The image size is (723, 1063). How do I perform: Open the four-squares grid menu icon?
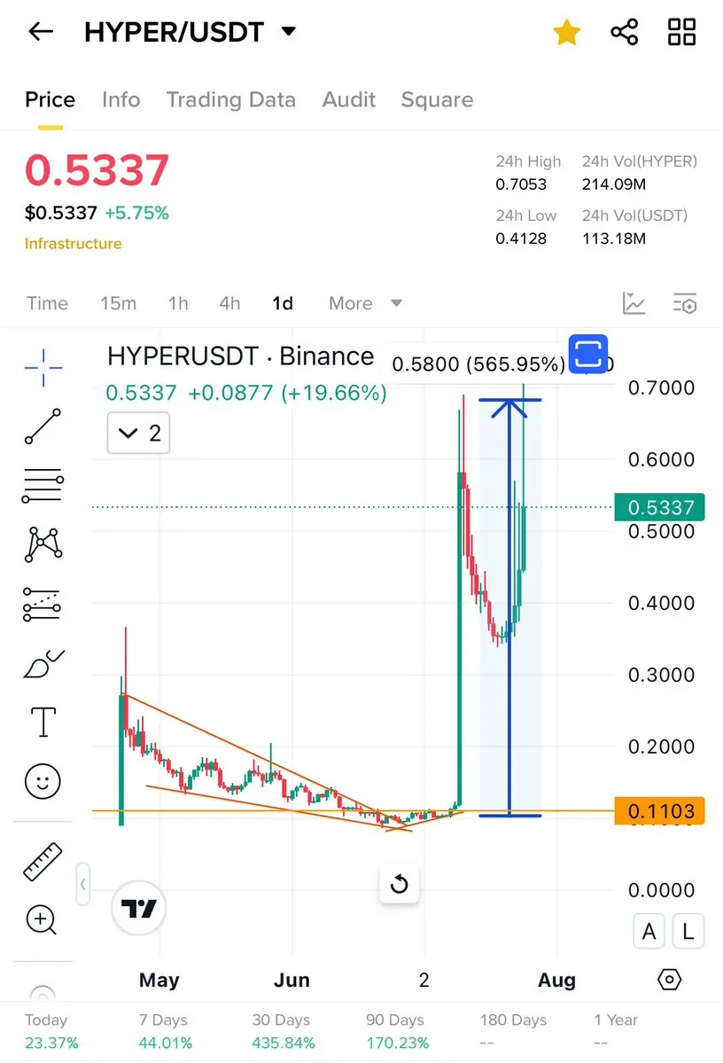tap(681, 32)
